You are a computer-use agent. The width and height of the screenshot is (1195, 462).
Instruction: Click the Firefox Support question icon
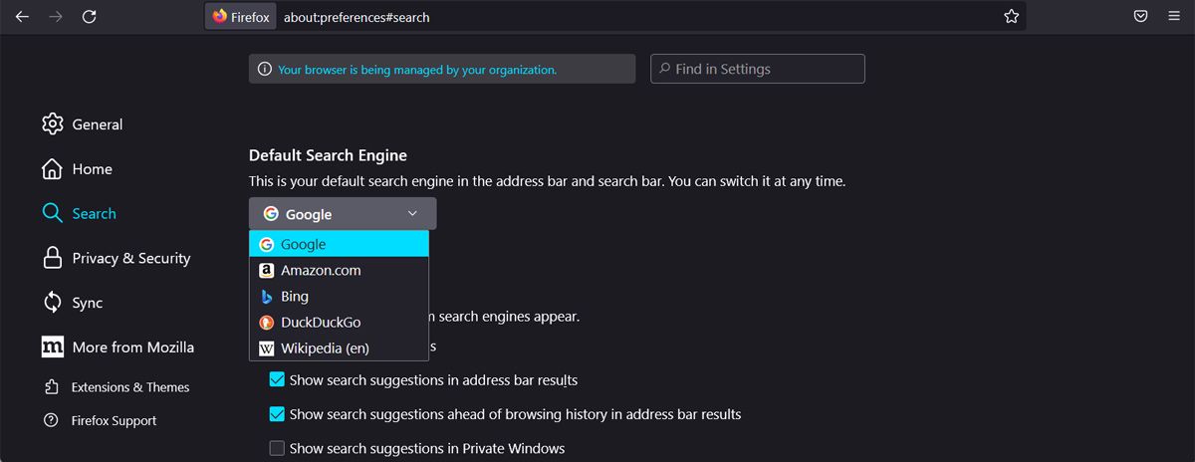point(52,420)
